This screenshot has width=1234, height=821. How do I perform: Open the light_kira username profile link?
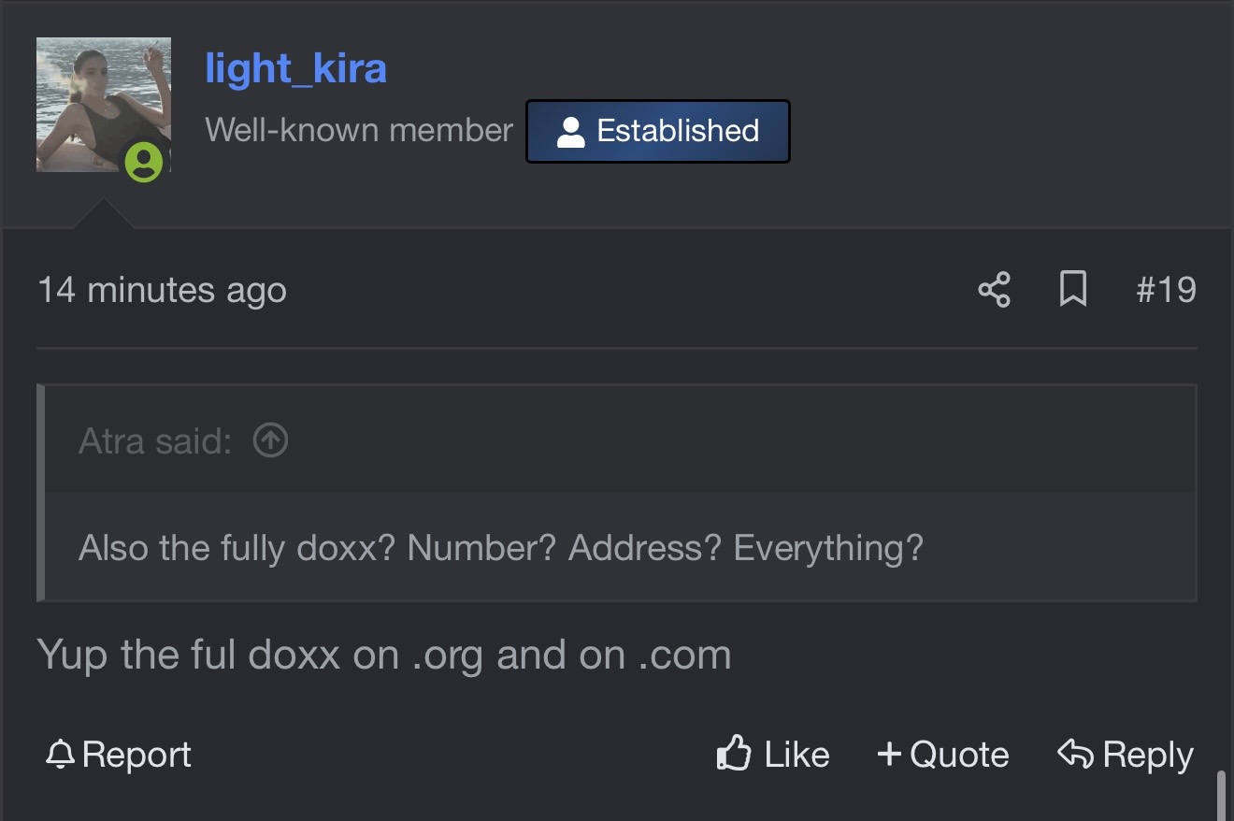tap(295, 68)
